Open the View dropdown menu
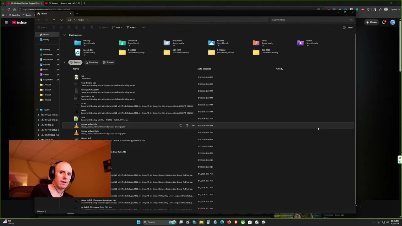This screenshot has height=226, width=402. (x=117, y=28)
